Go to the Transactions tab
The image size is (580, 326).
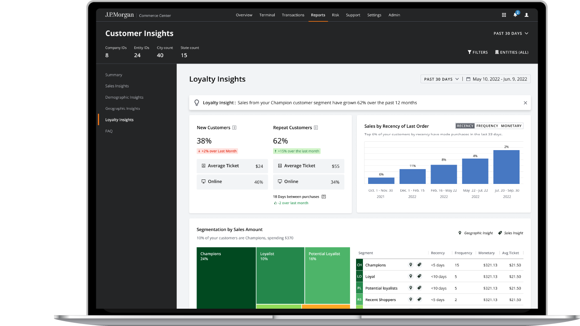point(293,15)
